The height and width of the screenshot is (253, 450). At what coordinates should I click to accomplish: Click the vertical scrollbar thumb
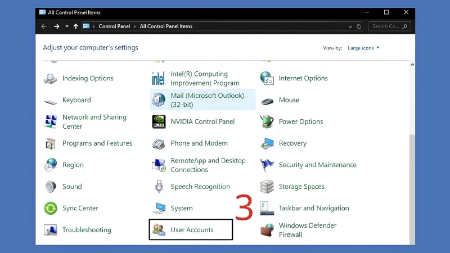click(x=412, y=189)
